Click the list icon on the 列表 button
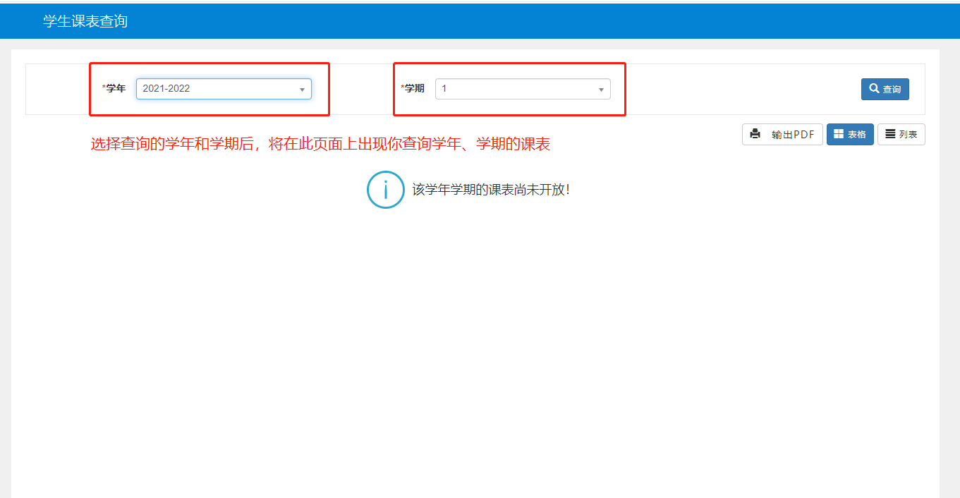Image resolution: width=960 pixels, height=498 pixels. click(890, 134)
